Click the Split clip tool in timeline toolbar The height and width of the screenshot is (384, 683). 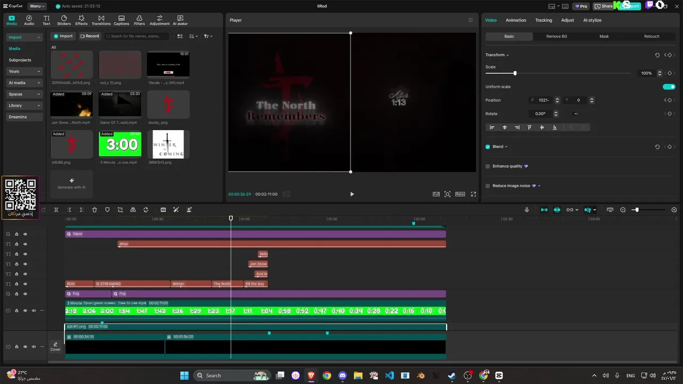click(56, 210)
